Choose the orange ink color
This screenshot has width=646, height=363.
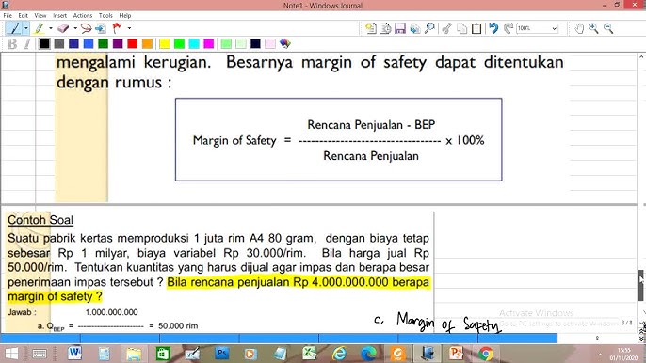147,43
